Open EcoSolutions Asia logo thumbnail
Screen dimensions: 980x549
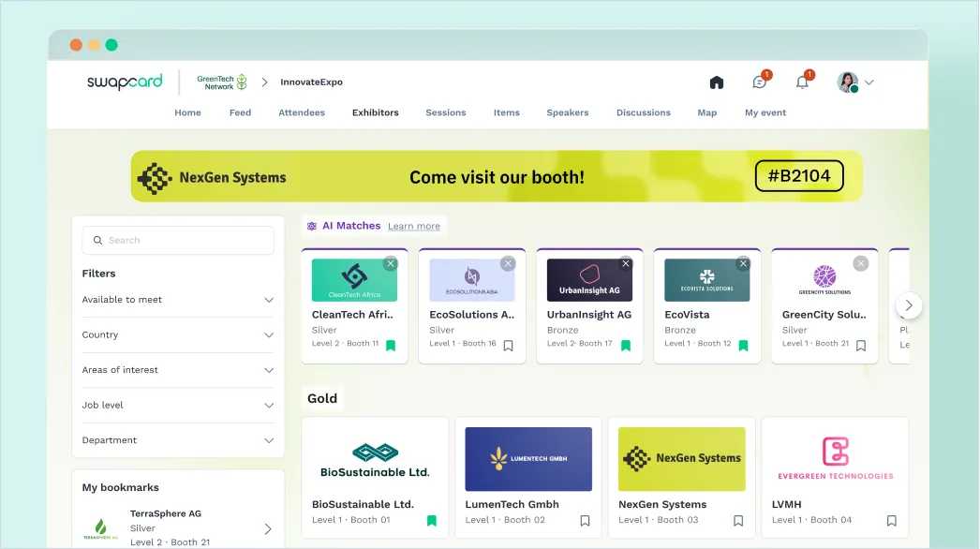tap(472, 280)
